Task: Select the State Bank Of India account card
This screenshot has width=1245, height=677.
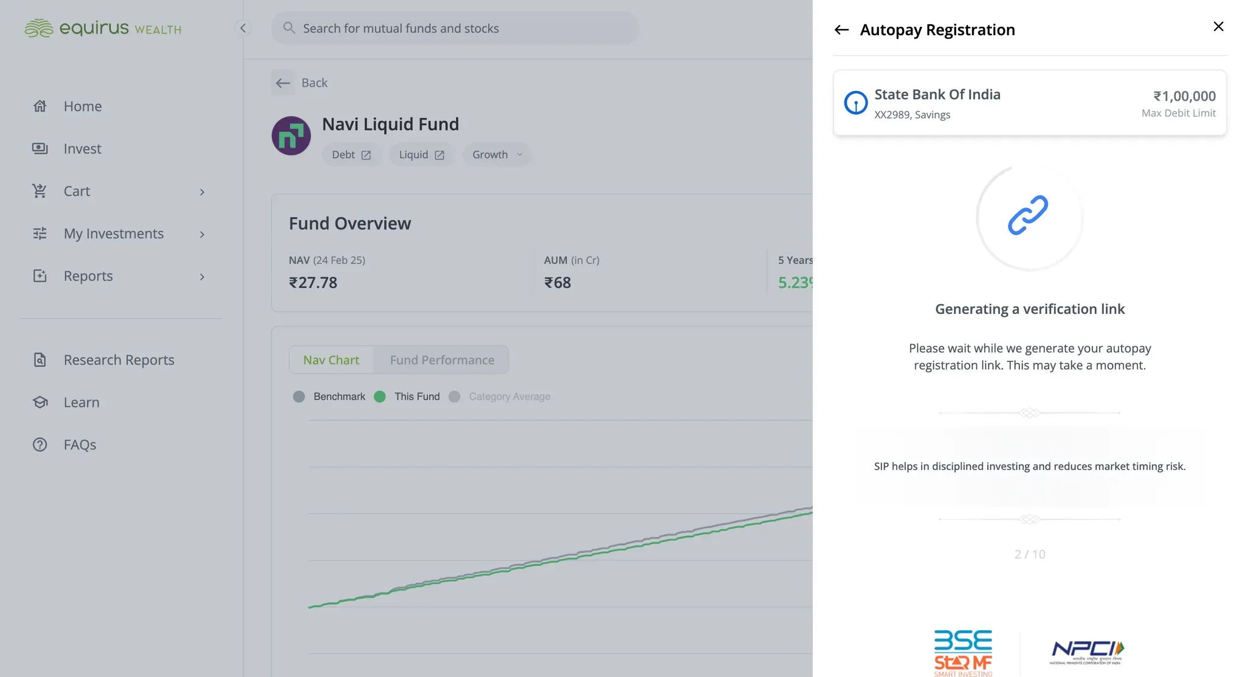Action: point(1030,103)
